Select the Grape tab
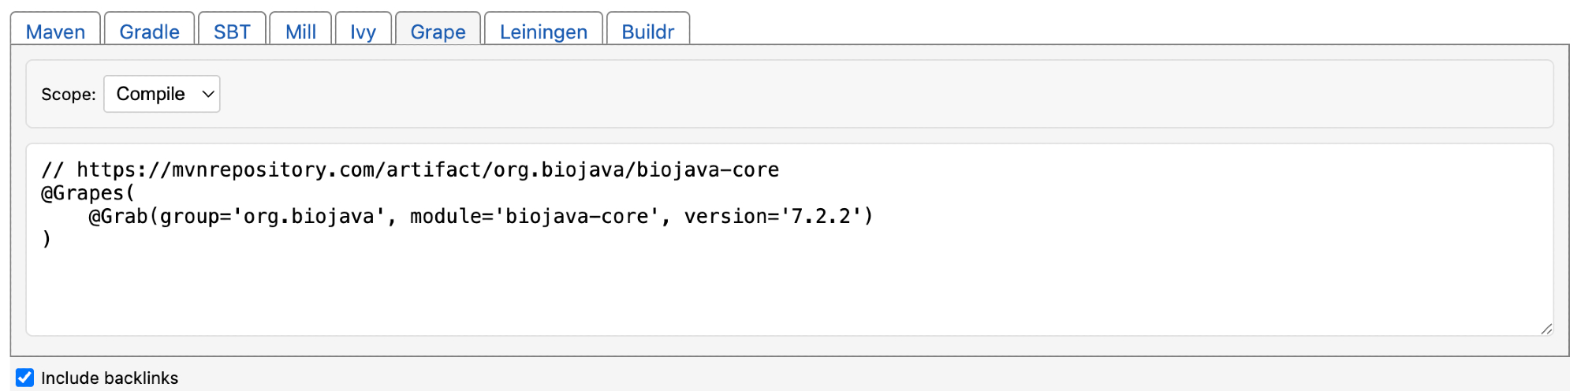Screen dimensions: 1577x391 438,32
